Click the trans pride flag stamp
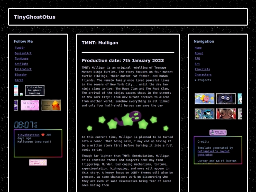The height and width of the screenshot is (192, 256). (x=16, y=90)
